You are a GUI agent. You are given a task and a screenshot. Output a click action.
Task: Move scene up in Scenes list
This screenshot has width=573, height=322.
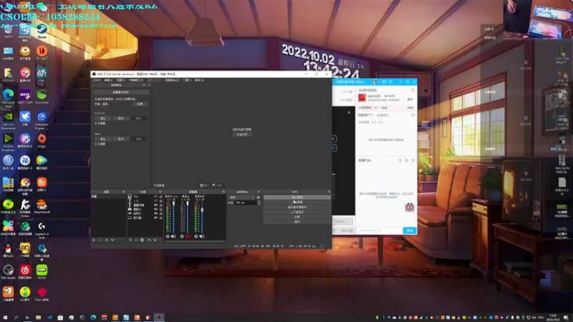[107, 240]
